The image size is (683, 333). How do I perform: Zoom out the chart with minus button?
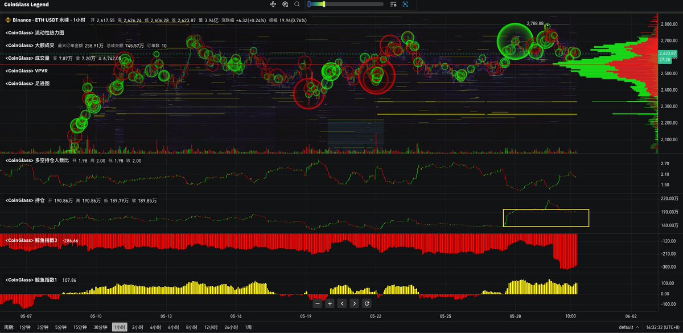click(318, 303)
